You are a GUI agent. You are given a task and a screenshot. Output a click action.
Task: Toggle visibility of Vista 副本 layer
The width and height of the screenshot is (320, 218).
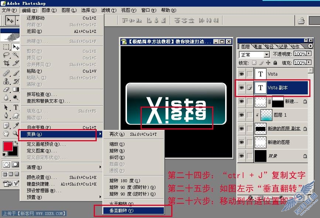(x=241, y=88)
